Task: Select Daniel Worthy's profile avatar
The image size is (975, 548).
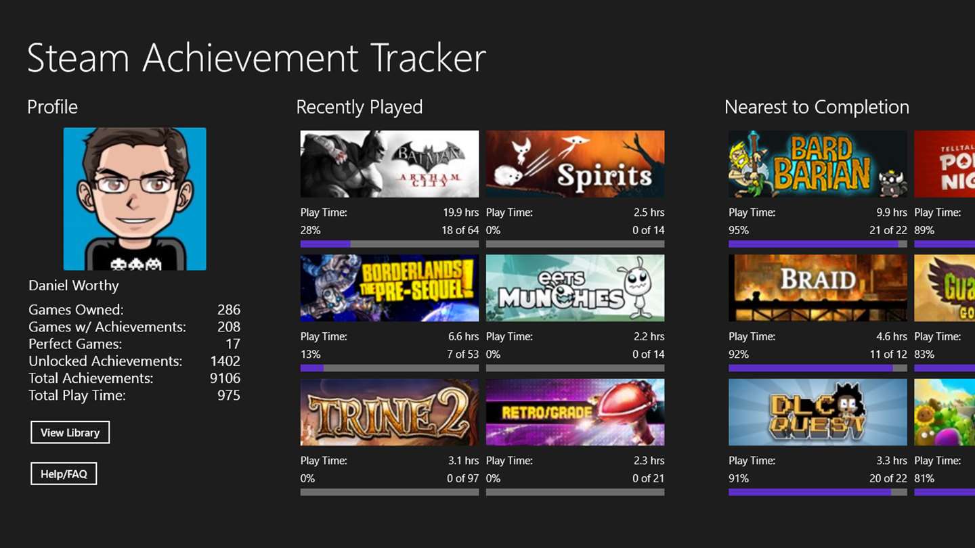Action: click(x=135, y=199)
